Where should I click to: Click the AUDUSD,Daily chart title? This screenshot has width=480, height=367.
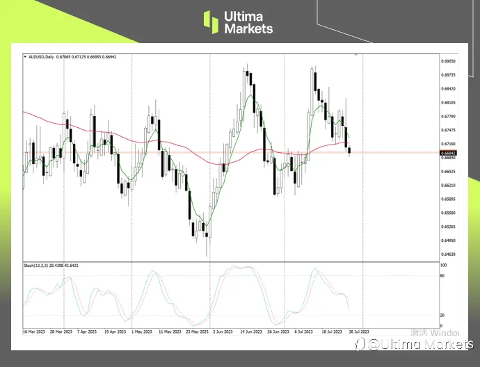coord(41,57)
